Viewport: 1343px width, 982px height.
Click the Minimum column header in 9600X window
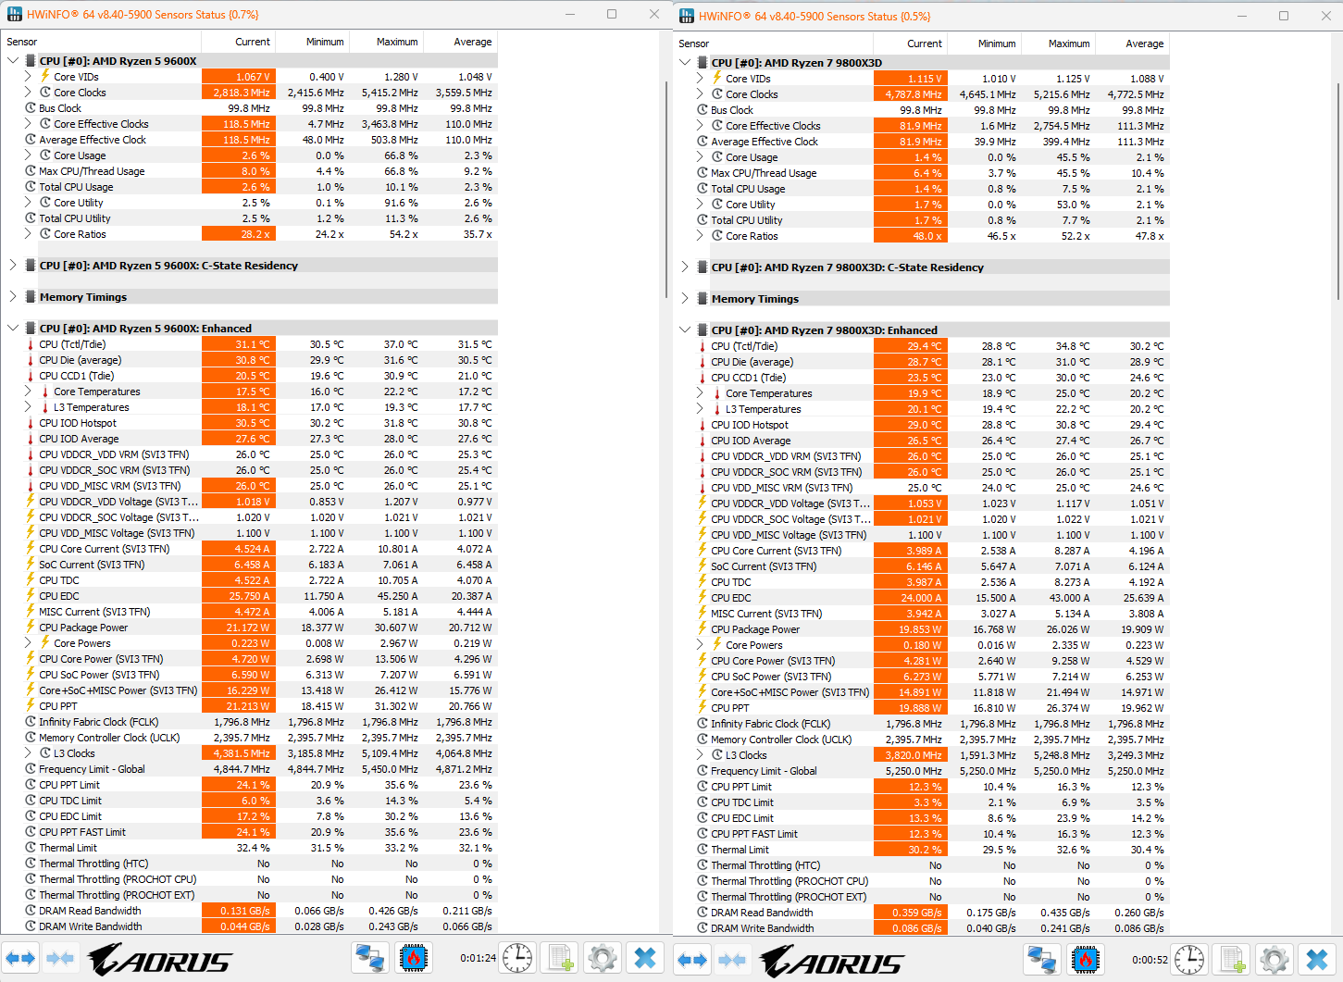point(312,42)
